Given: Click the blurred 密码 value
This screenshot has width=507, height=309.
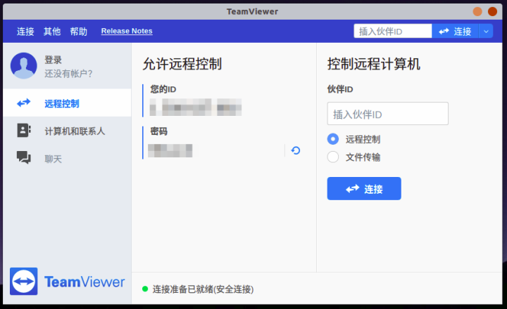Looking at the screenshot, I should 170,150.
